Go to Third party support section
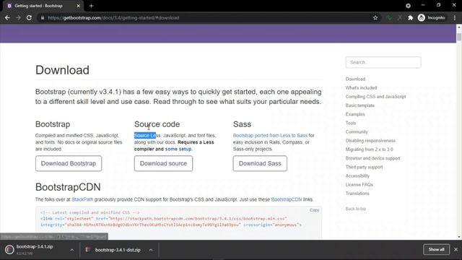Image resolution: width=462 pixels, height=260 pixels. click(364, 167)
